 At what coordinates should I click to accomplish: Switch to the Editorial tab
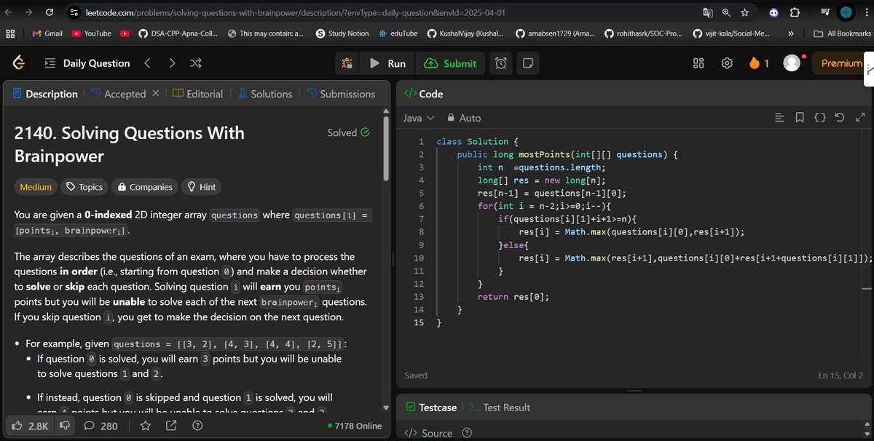click(197, 94)
